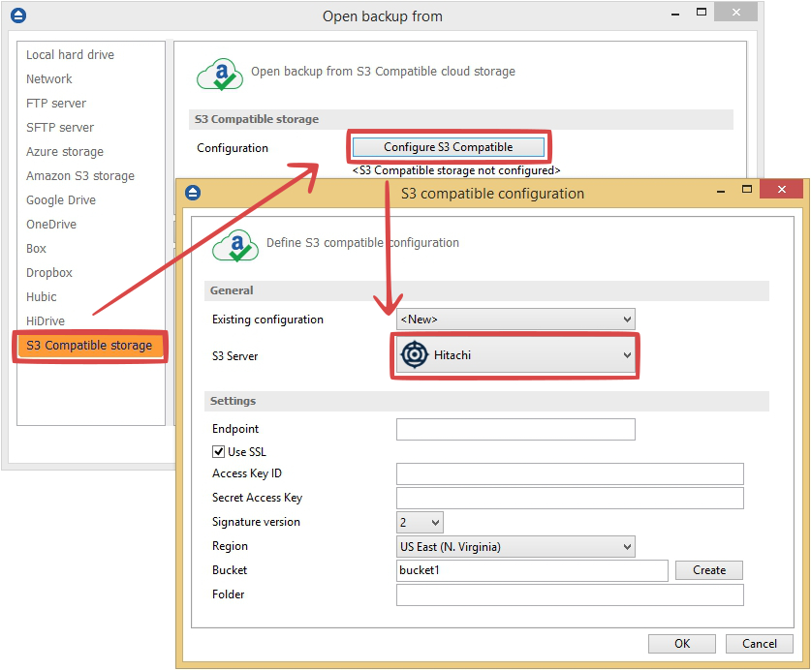Close the Open backup from window
Image resolution: width=811 pixels, height=670 pixels.
click(735, 12)
